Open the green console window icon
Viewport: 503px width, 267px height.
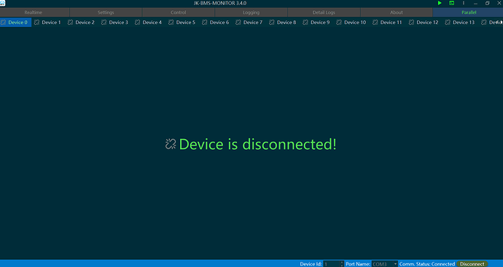coord(451,3)
